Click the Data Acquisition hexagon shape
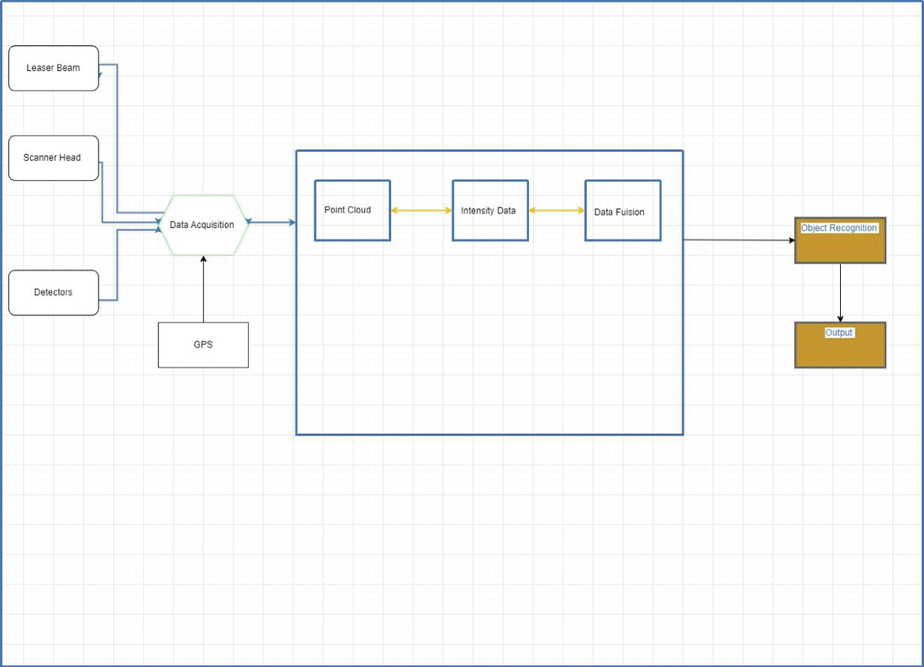 tap(203, 225)
